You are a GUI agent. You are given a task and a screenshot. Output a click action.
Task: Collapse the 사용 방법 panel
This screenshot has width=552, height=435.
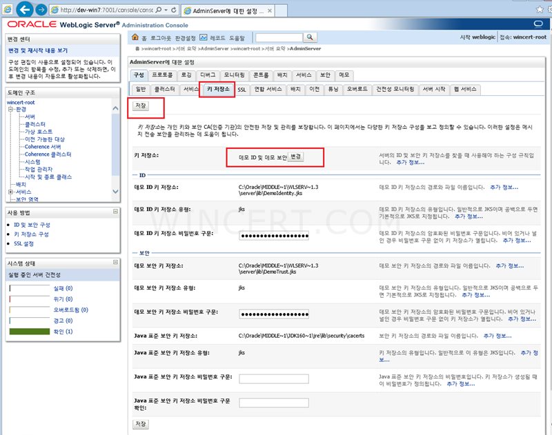tap(115, 212)
